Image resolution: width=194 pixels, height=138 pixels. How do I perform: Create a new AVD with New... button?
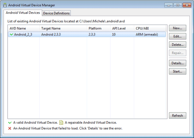(177, 28)
